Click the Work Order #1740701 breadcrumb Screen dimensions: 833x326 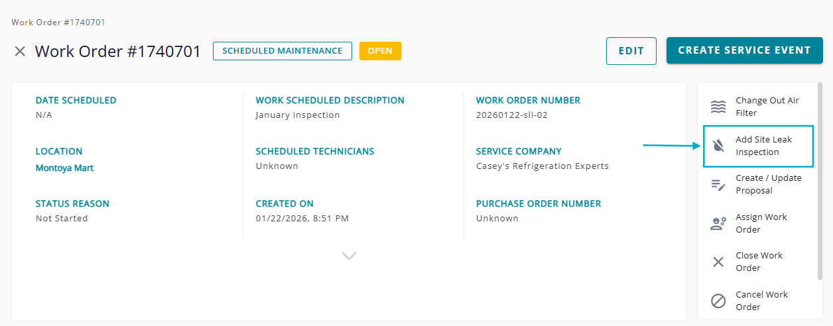coord(58,22)
